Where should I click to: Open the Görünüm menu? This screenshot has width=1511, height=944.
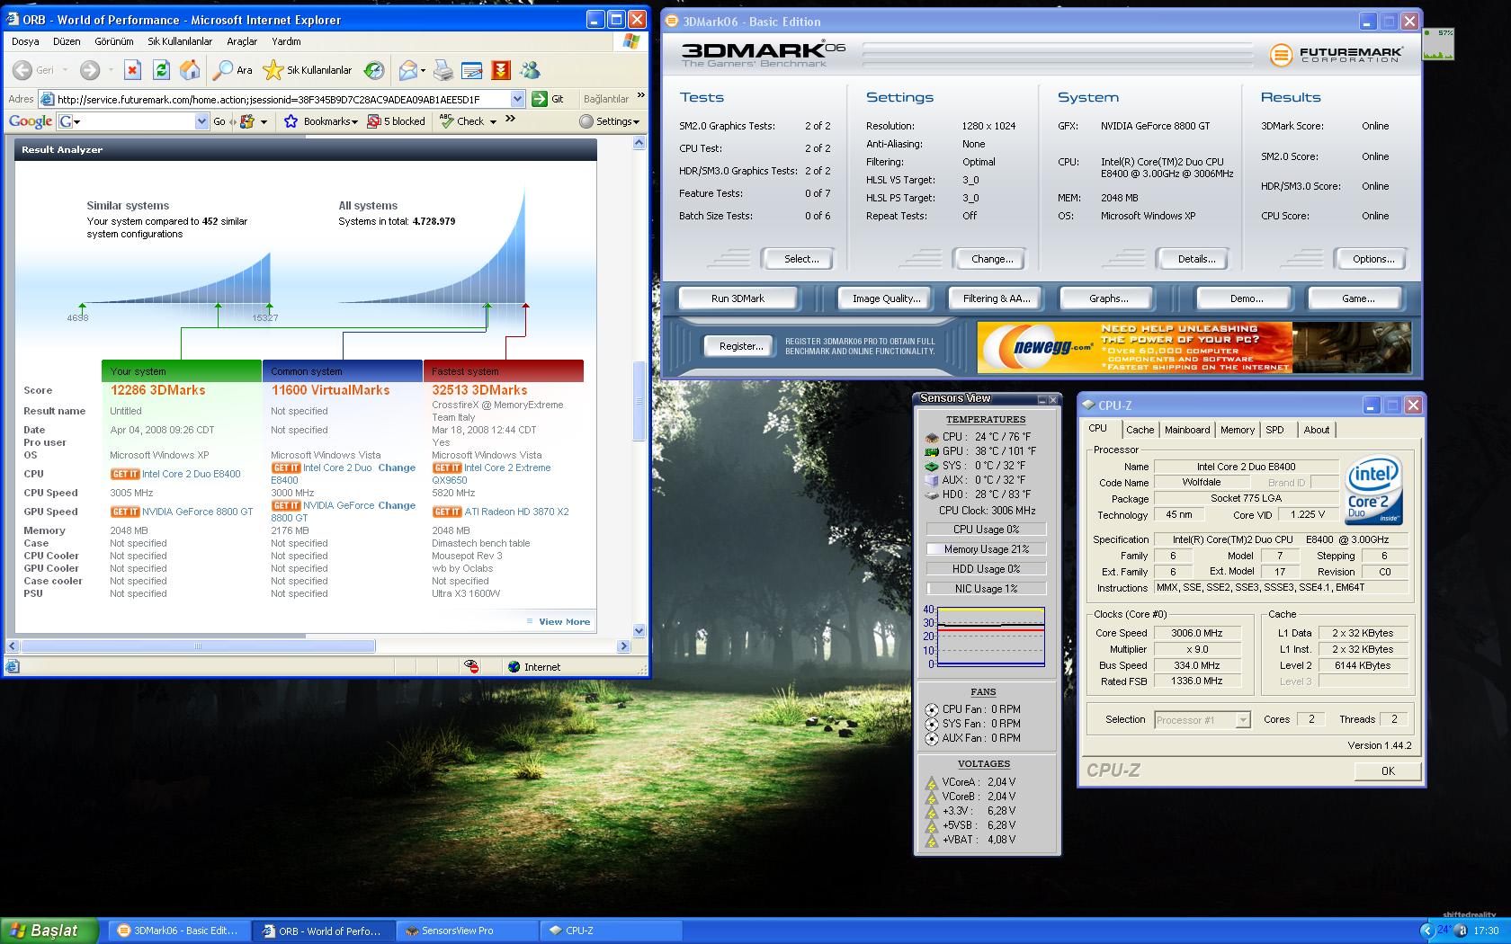[x=114, y=41]
